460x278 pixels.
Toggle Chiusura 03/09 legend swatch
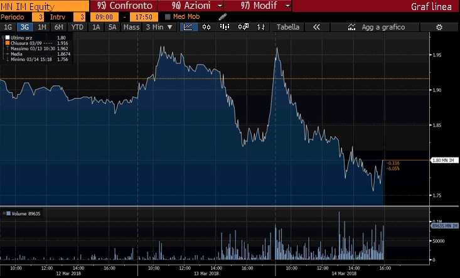point(8,43)
